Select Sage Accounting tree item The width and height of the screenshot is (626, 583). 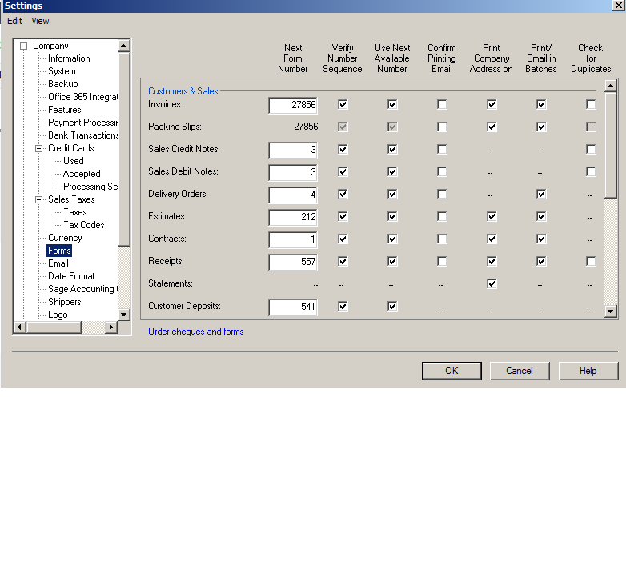(83, 289)
